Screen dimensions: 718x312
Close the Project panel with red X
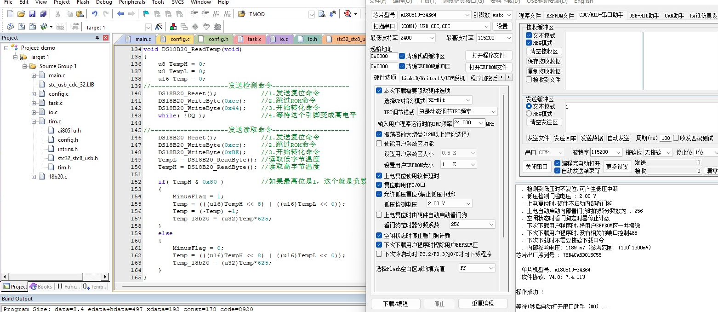(x=106, y=37)
